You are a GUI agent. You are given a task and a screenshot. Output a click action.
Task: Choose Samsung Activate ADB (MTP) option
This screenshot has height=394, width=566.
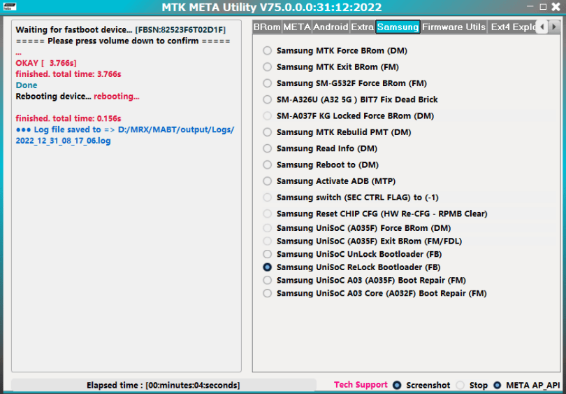[268, 181]
